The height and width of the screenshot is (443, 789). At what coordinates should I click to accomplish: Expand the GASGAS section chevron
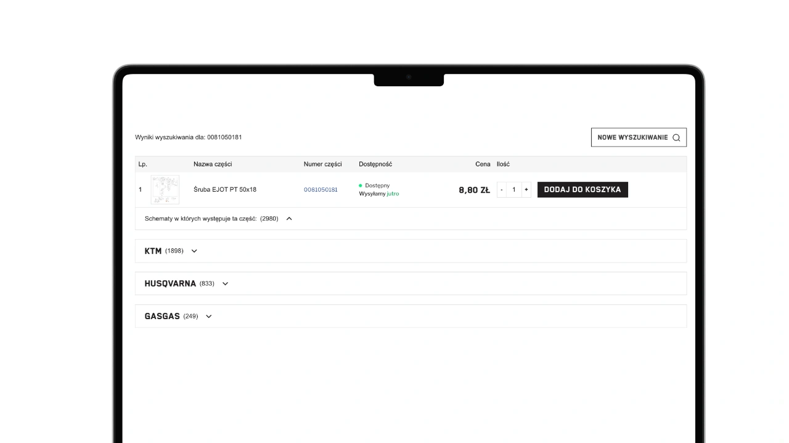click(x=208, y=317)
